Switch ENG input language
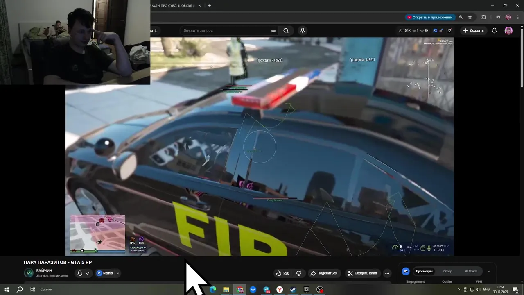This screenshot has height=295, width=524. [x=486, y=290]
